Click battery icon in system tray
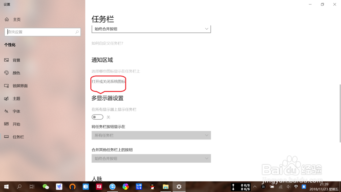The width and height of the screenshot is (341, 192). click(272, 187)
